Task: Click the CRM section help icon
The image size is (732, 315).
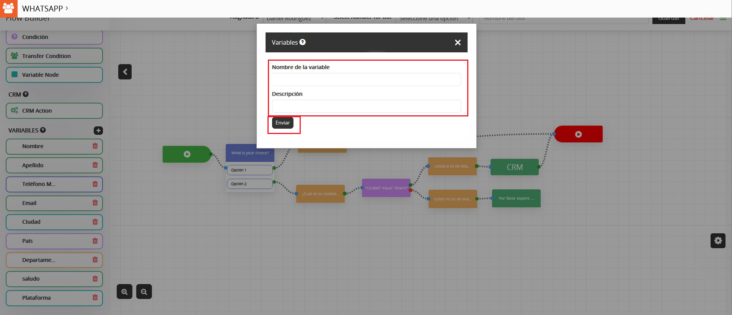Action: point(26,94)
